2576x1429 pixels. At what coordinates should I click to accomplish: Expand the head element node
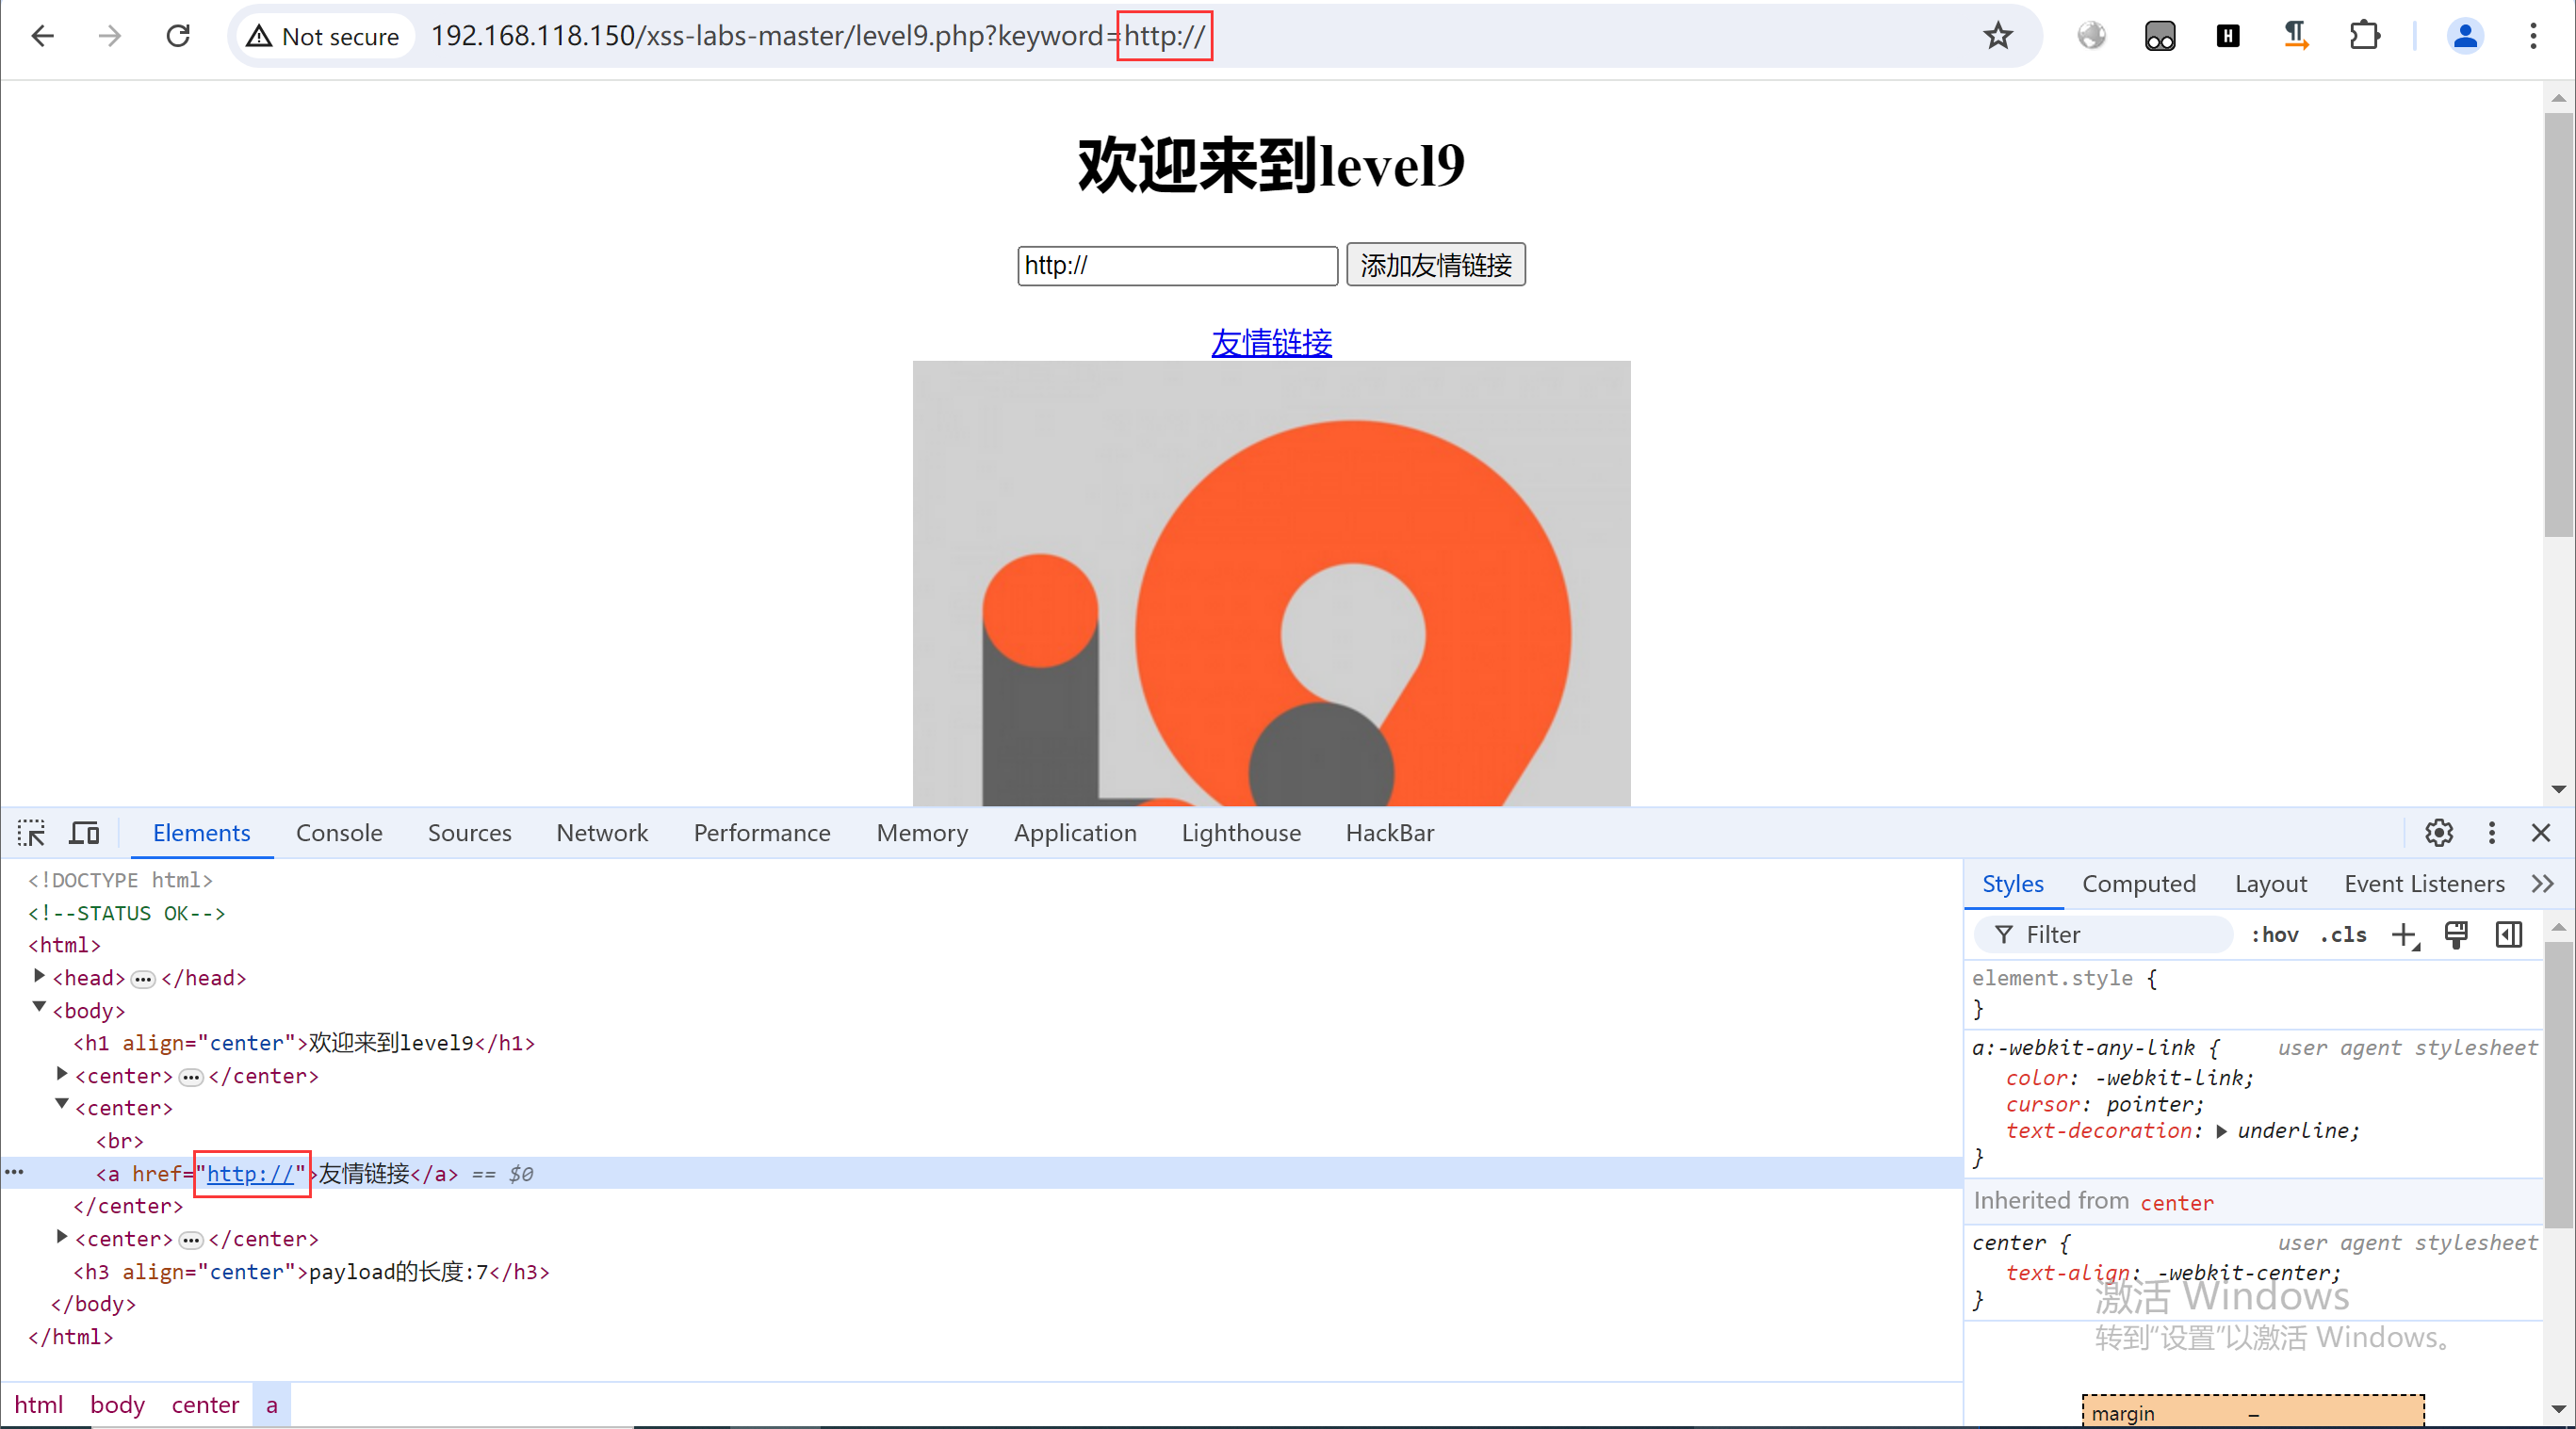[39, 976]
